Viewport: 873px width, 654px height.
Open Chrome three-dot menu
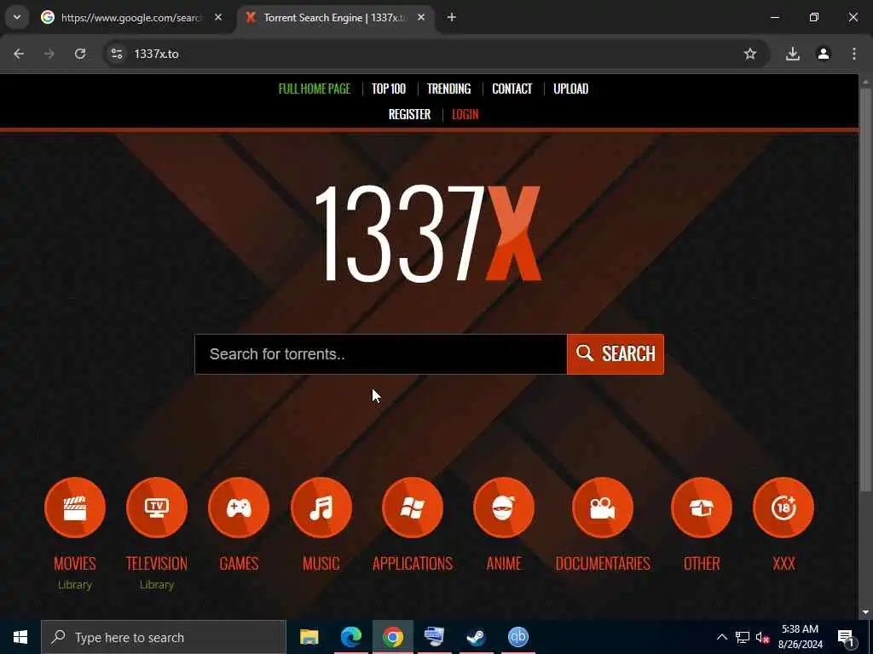click(x=854, y=54)
